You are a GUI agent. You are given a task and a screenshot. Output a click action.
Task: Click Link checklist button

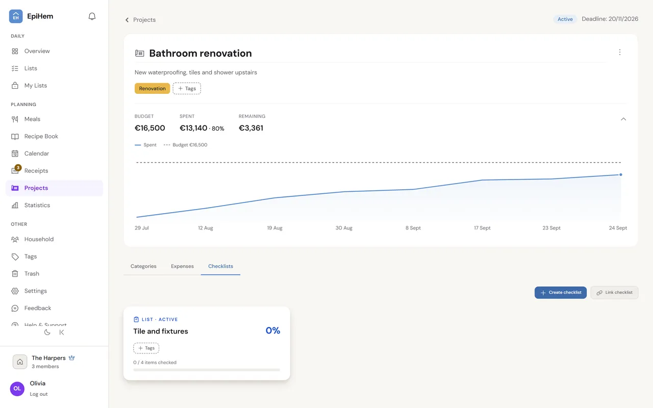click(614, 293)
